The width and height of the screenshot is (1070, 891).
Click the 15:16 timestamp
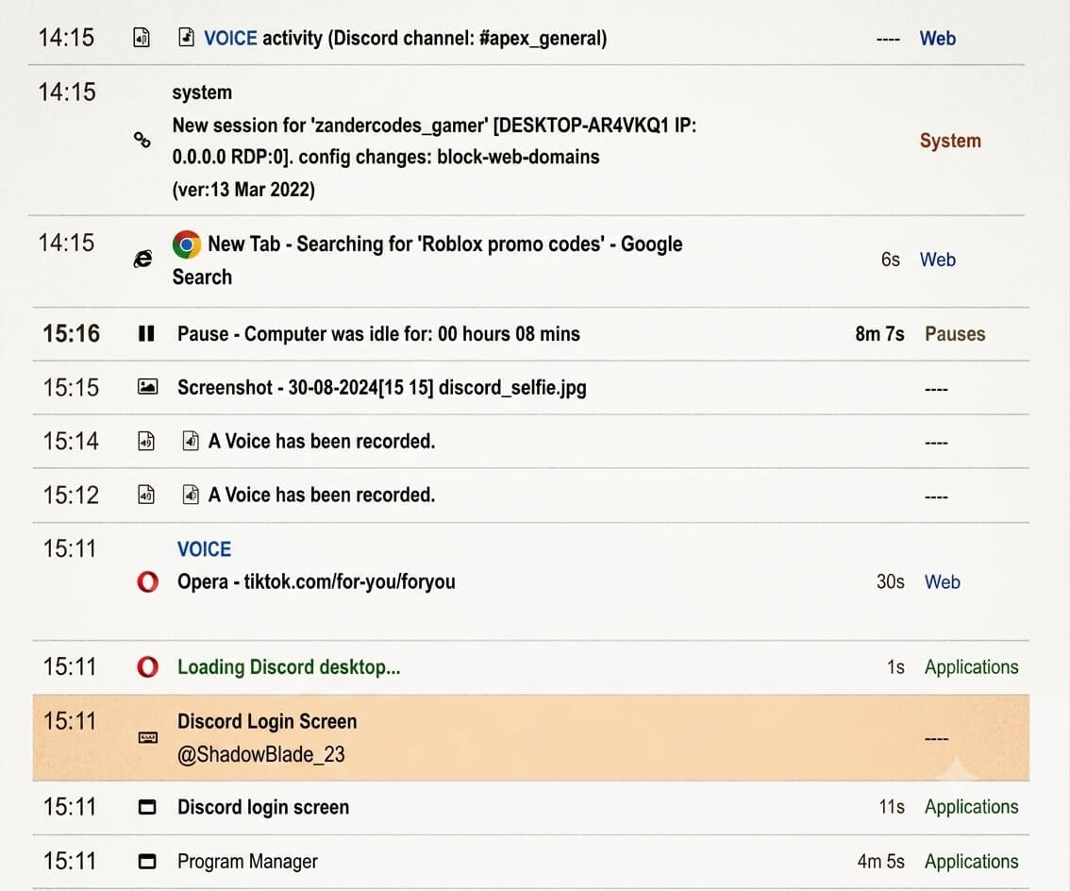click(71, 334)
